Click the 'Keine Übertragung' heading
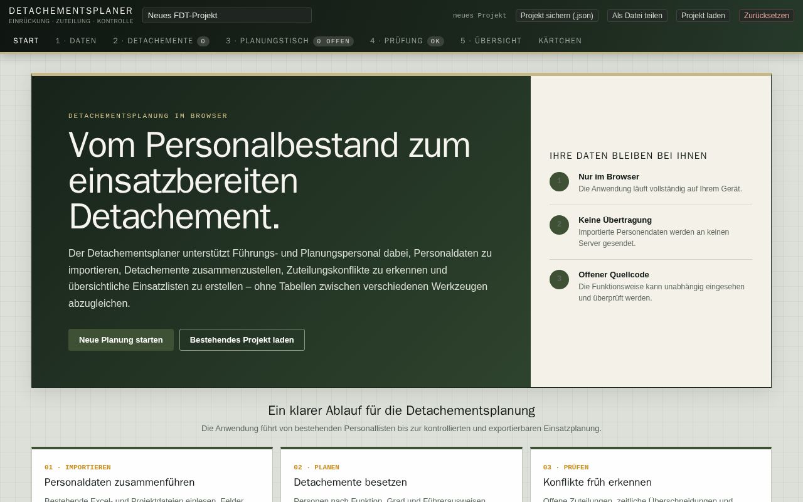The image size is (803, 502). click(x=615, y=220)
